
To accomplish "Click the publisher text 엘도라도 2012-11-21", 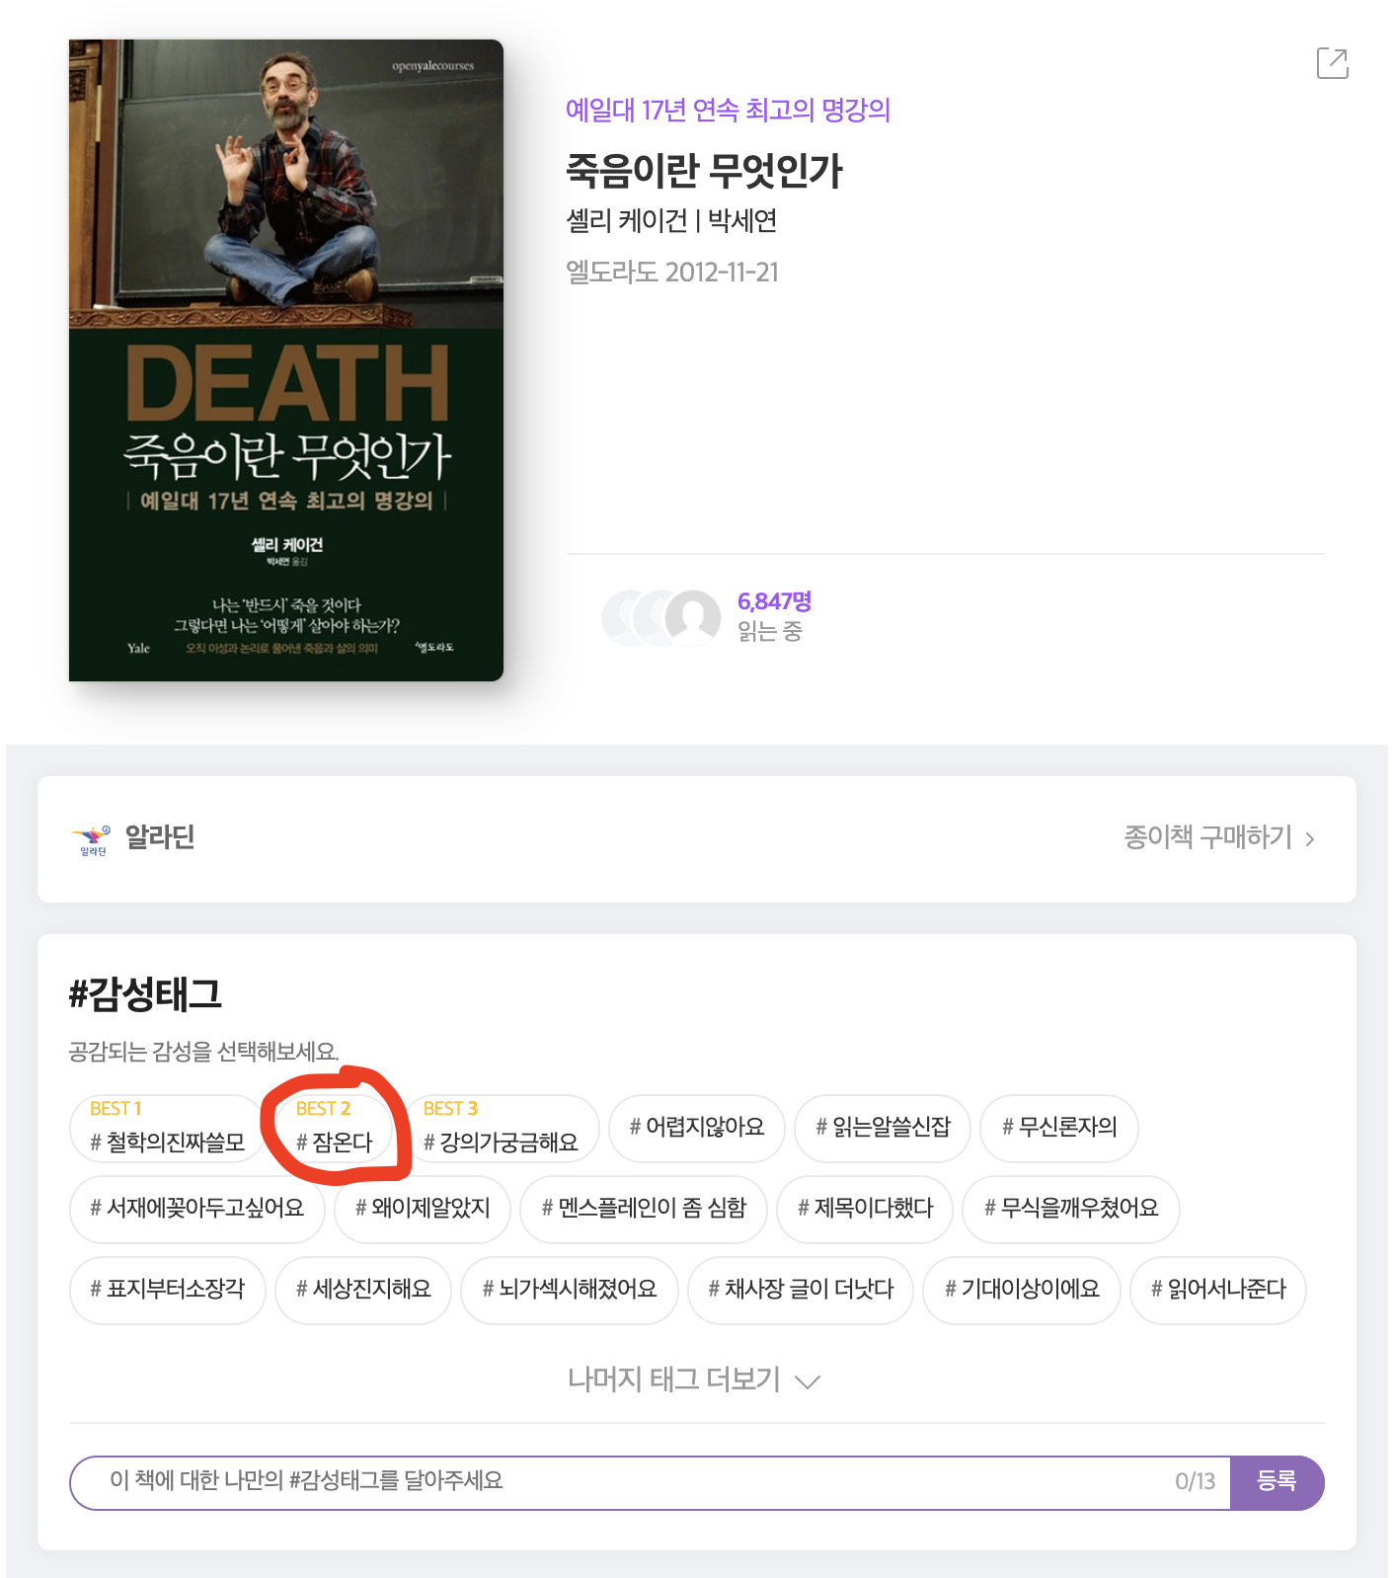I will pyautogui.click(x=672, y=272).
